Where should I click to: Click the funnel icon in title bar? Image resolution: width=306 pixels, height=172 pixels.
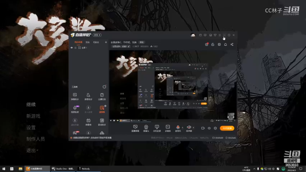(215, 35)
